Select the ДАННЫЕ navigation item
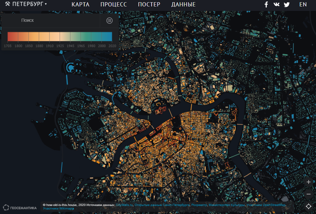Viewport: 316px width, 214px height. [183, 5]
